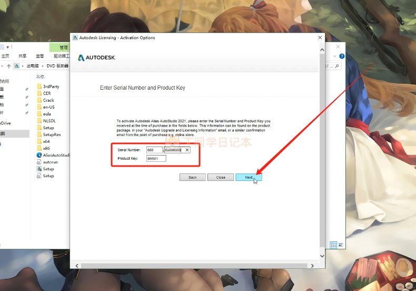Screen dimensions: 416x291
Task: Select the eula folder in Explorer
Action: tap(44, 114)
